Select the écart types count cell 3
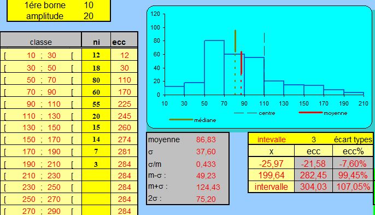The image size is (375, 215). [314, 140]
